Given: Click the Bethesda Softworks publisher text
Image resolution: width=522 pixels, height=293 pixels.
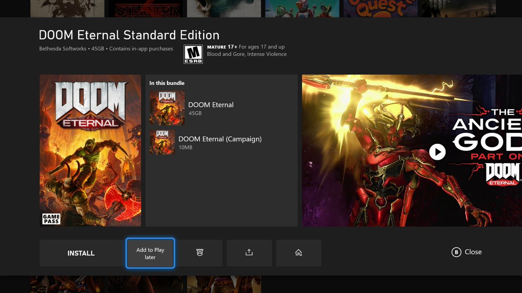Looking at the screenshot, I should 63,49.
